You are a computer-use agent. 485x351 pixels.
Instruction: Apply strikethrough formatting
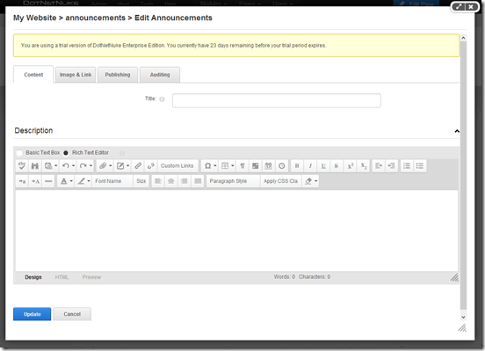pos(337,165)
